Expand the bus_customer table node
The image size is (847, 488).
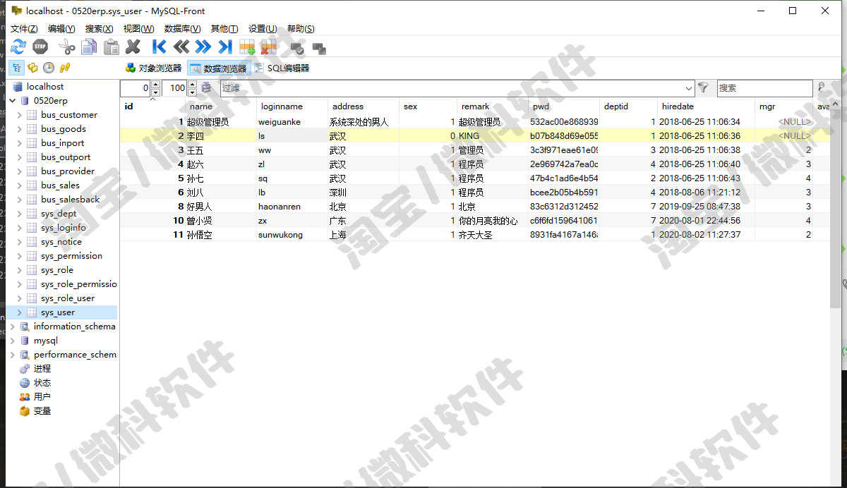click(x=20, y=115)
